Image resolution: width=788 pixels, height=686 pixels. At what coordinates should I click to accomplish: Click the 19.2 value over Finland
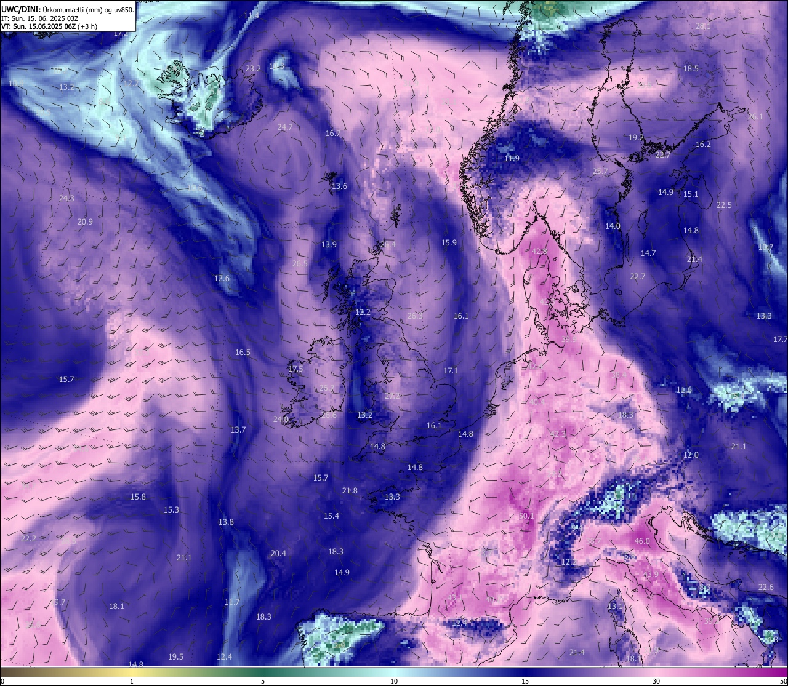(x=636, y=138)
